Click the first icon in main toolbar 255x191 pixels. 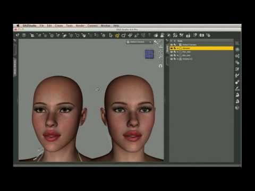18,36
